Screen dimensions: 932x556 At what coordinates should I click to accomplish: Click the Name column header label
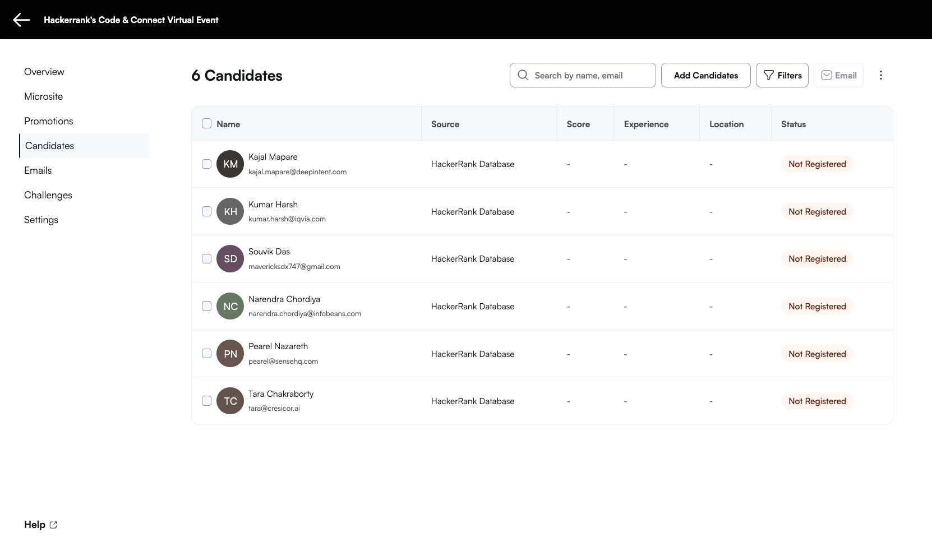[x=228, y=124]
